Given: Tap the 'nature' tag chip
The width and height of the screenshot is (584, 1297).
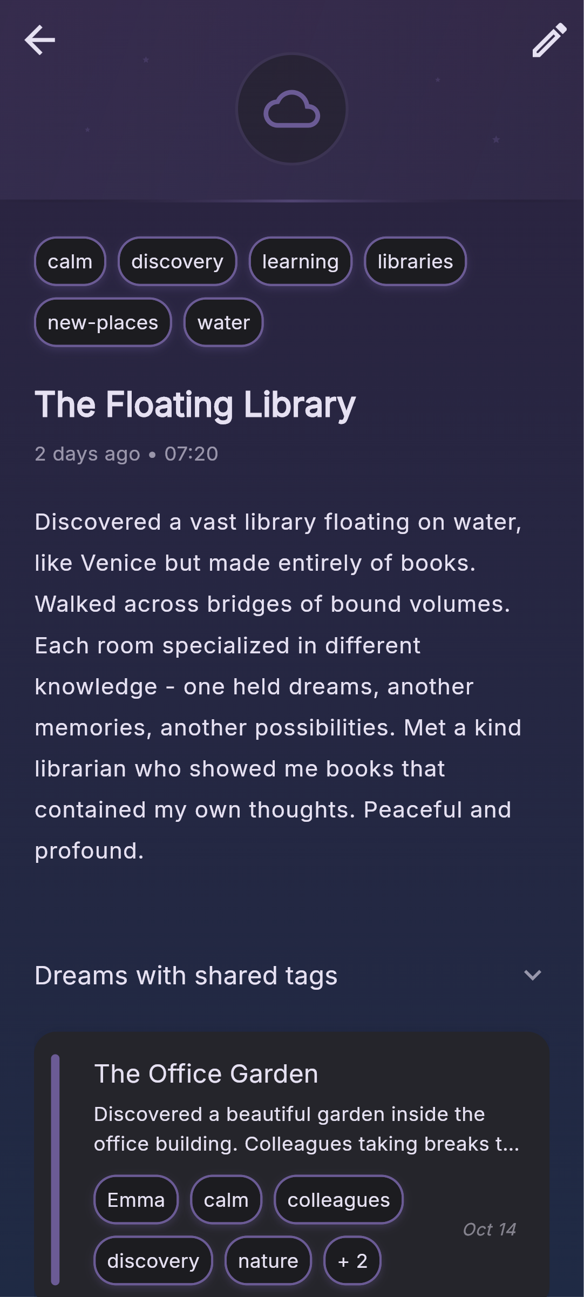Looking at the screenshot, I should tap(268, 1261).
